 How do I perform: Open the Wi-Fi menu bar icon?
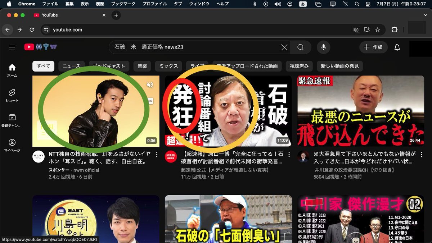[x=346, y=4]
